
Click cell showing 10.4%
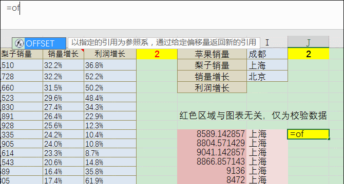coord(110,134)
